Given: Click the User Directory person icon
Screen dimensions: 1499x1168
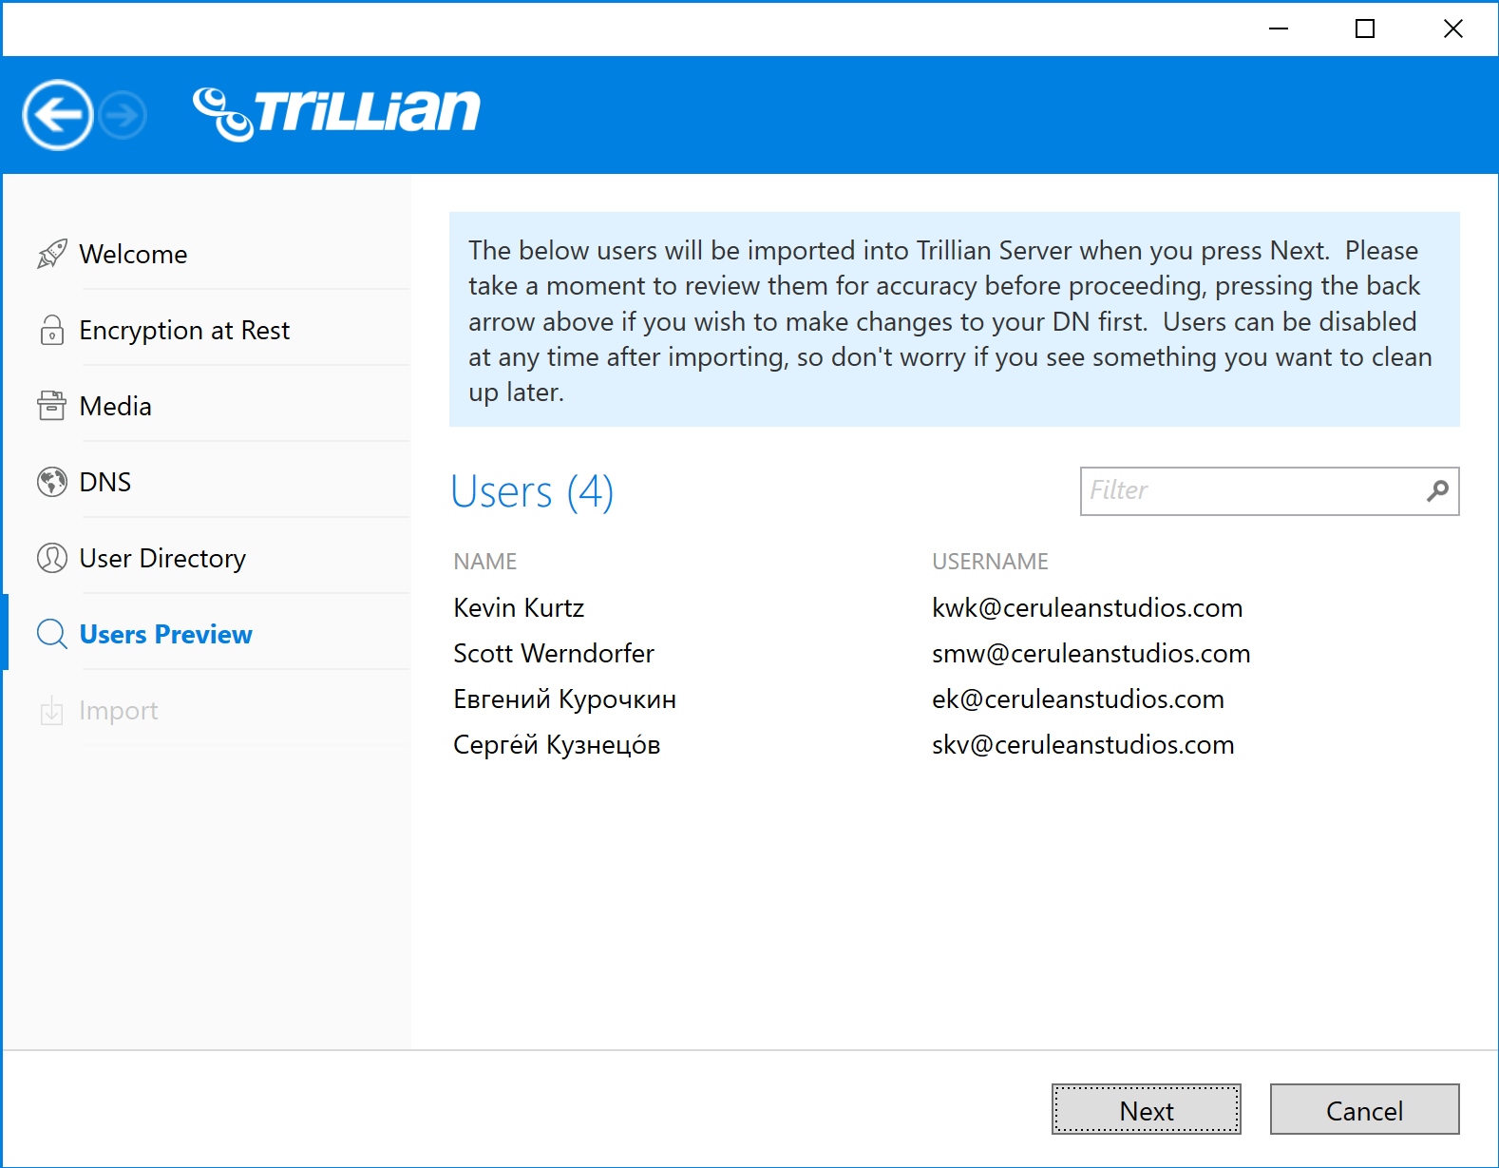Looking at the screenshot, I should coord(52,558).
